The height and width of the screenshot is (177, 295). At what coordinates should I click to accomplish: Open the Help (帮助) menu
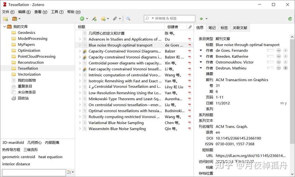pos(74,12)
